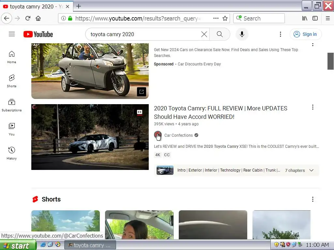
Task: Click the Sponsored label under the ad
Action: click(164, 64)
